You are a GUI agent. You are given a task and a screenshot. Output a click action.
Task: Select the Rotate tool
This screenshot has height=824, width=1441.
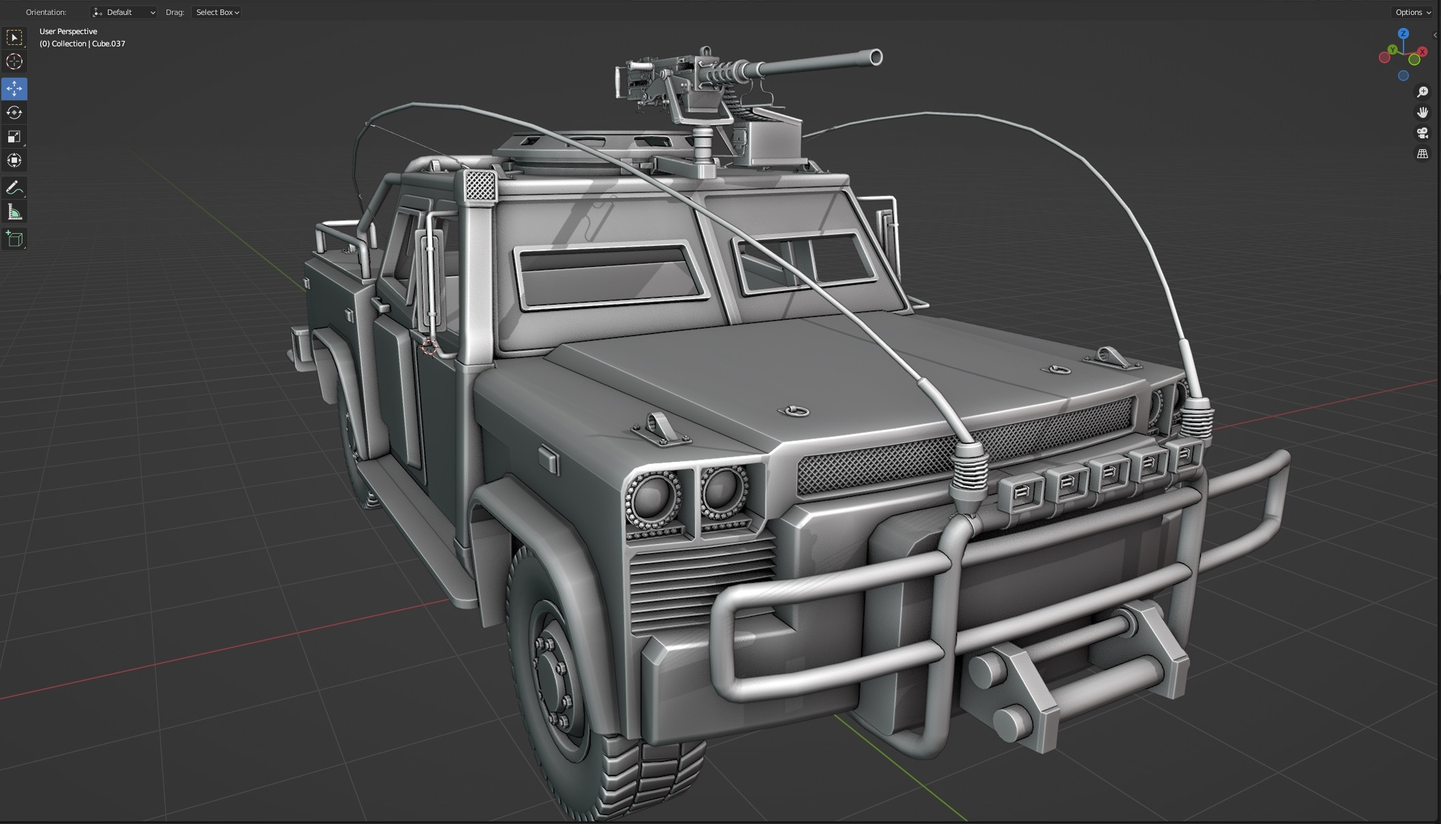click(14, 113)
